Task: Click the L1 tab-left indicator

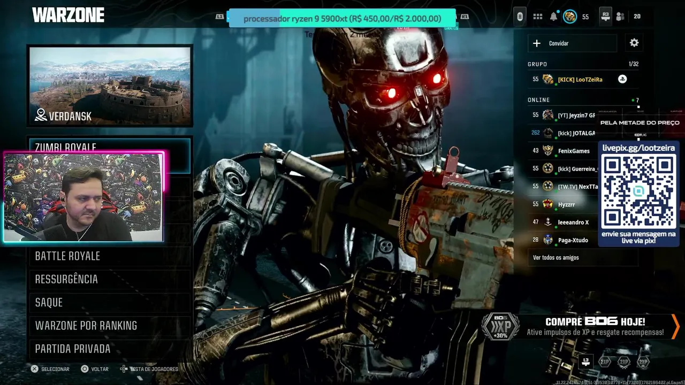Action: (x=219, y=17)
